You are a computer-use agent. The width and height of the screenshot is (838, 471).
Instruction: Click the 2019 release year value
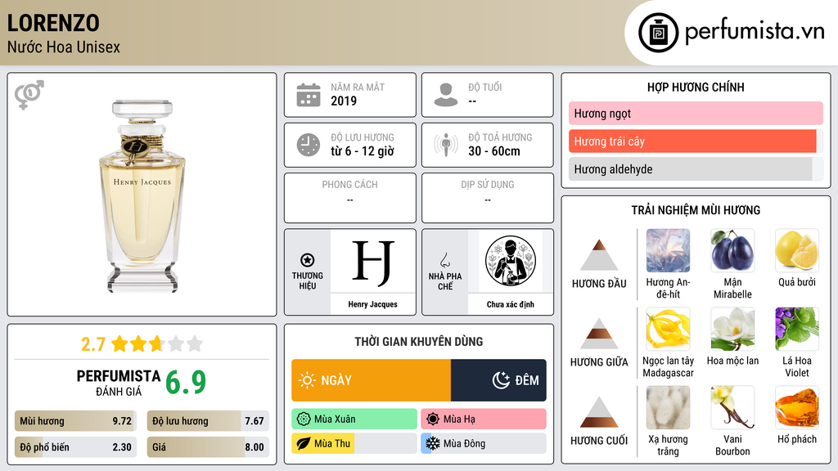click(x=344, y=101)
